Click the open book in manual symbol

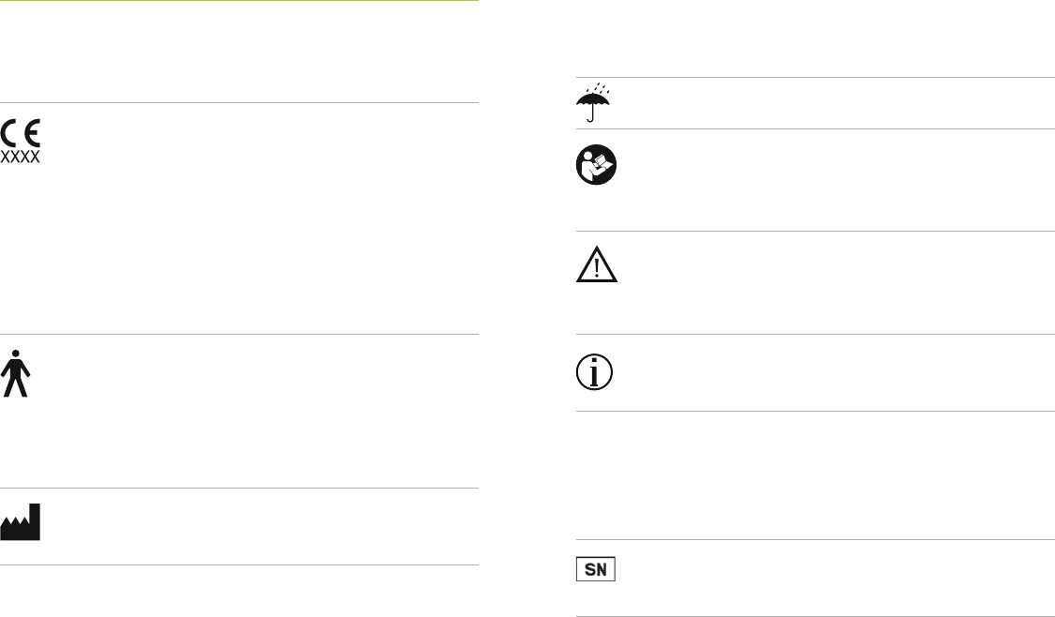click(x=604, y=163)
